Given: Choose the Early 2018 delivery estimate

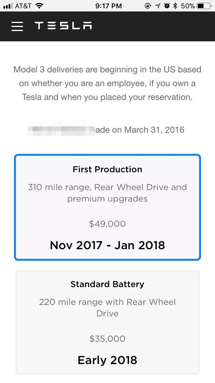Looking at the screenshot, I should [x=107, y=360].
